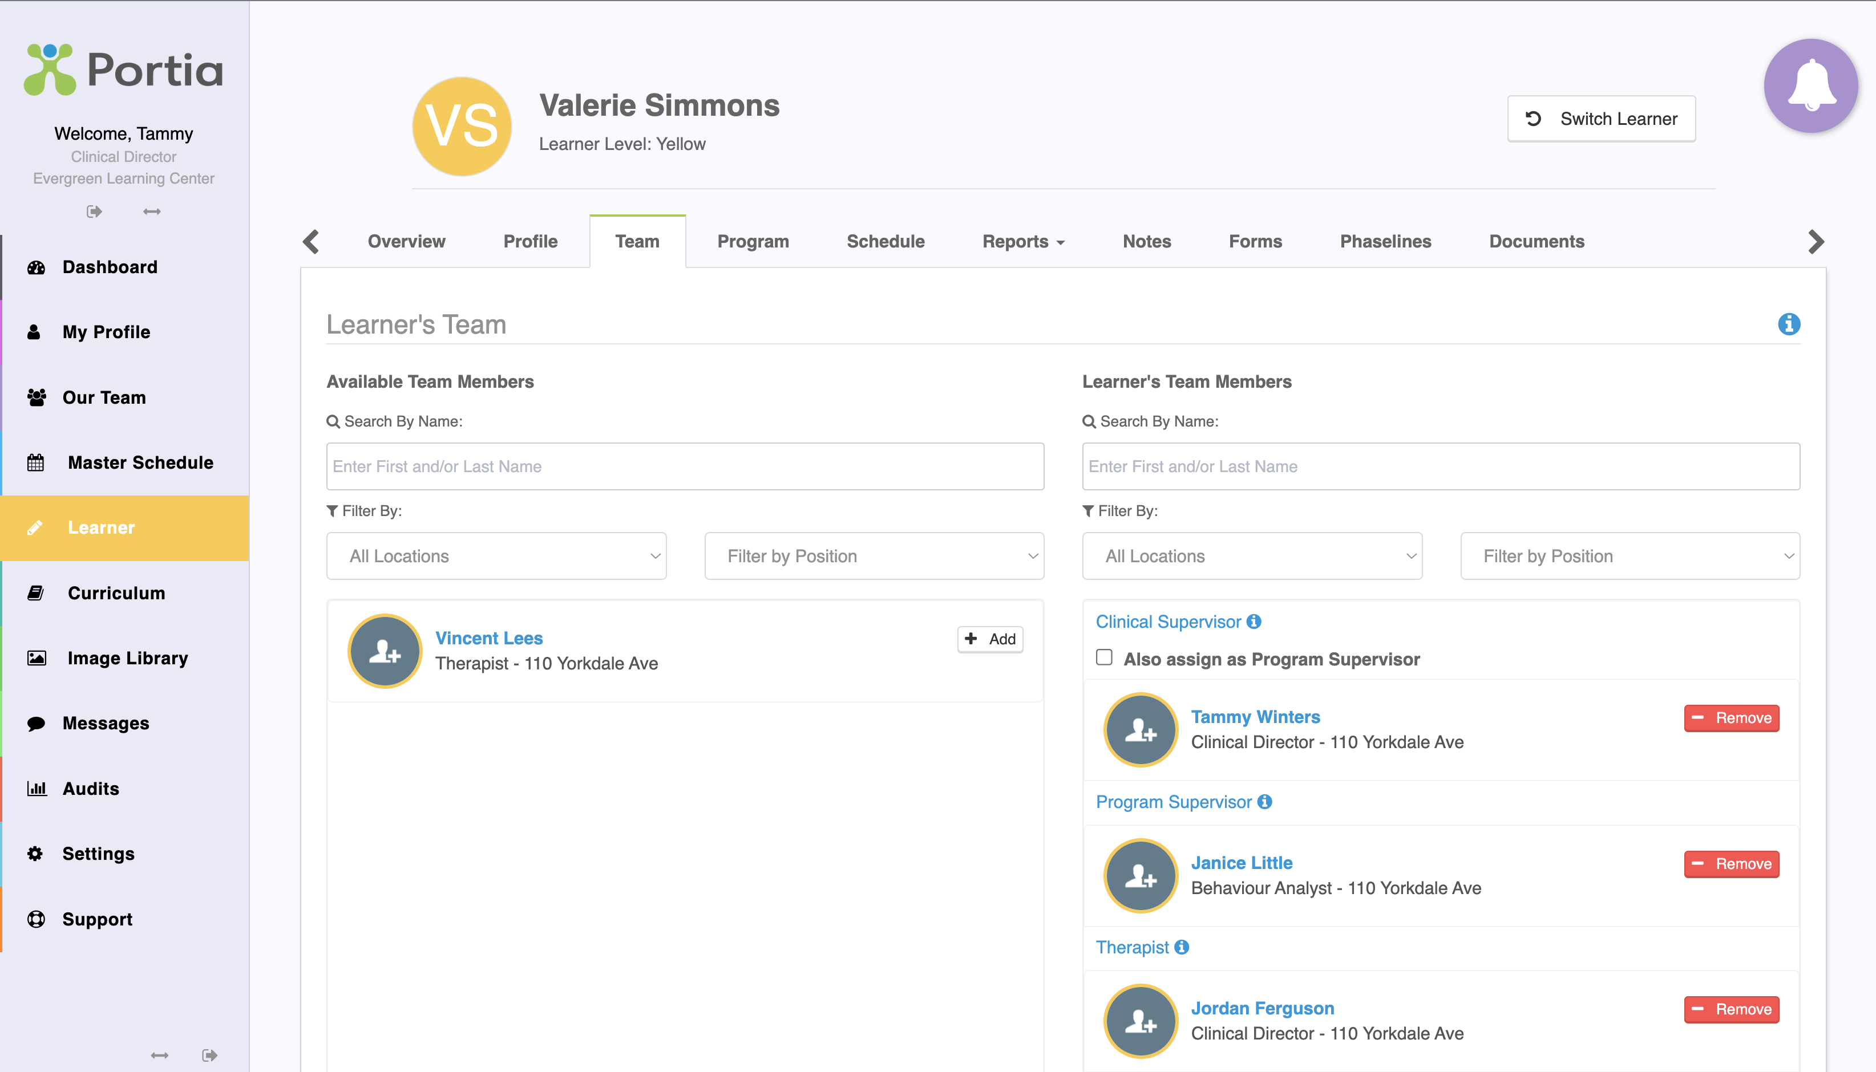Click Vincent Lees avatar icon

pyautogui.click(x=385, y=651)
